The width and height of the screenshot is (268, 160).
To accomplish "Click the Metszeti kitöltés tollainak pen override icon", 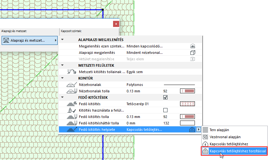I will point(72,72).
